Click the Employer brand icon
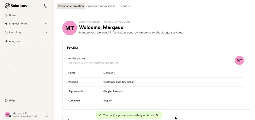The image size is (255, 120). pos(6,24)
